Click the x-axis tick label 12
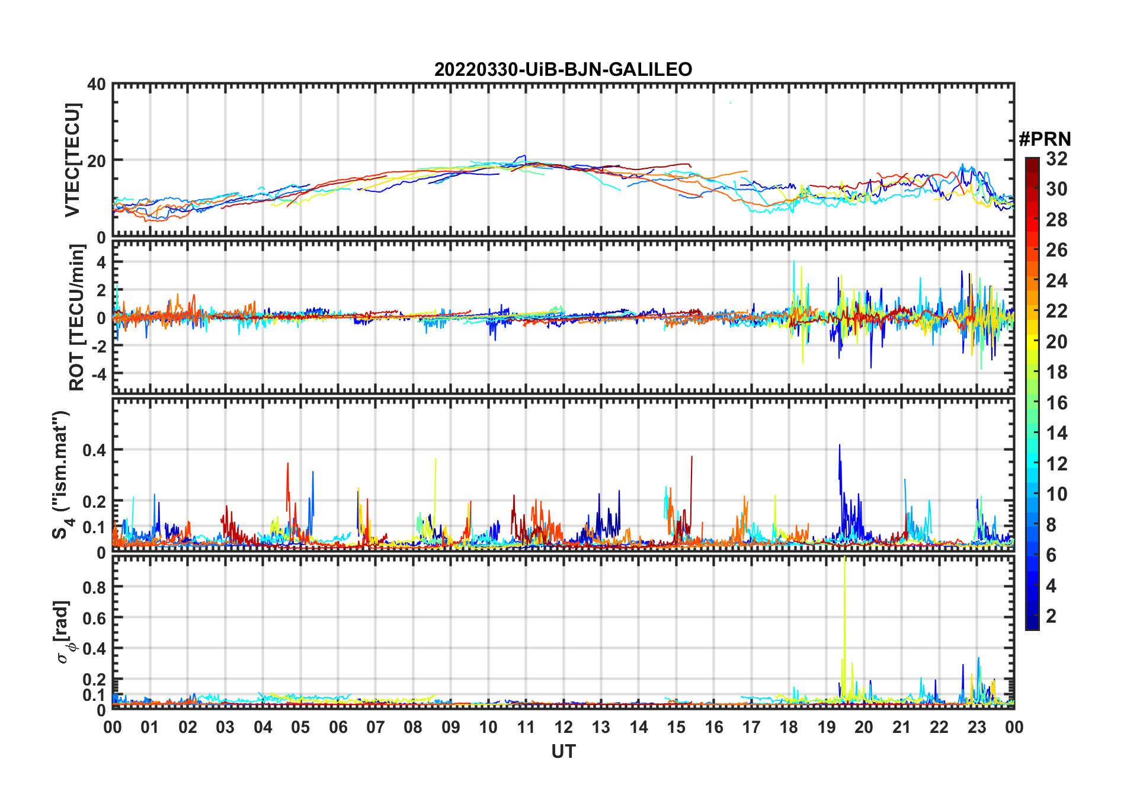Viewport: 1127px width, 788px height. click(563, 728)
